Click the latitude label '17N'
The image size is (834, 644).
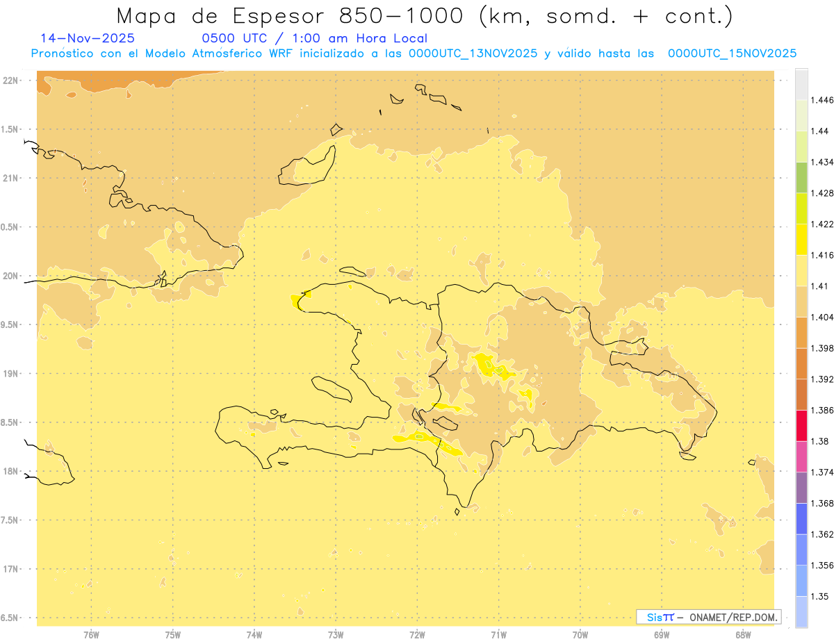[10, 570]
